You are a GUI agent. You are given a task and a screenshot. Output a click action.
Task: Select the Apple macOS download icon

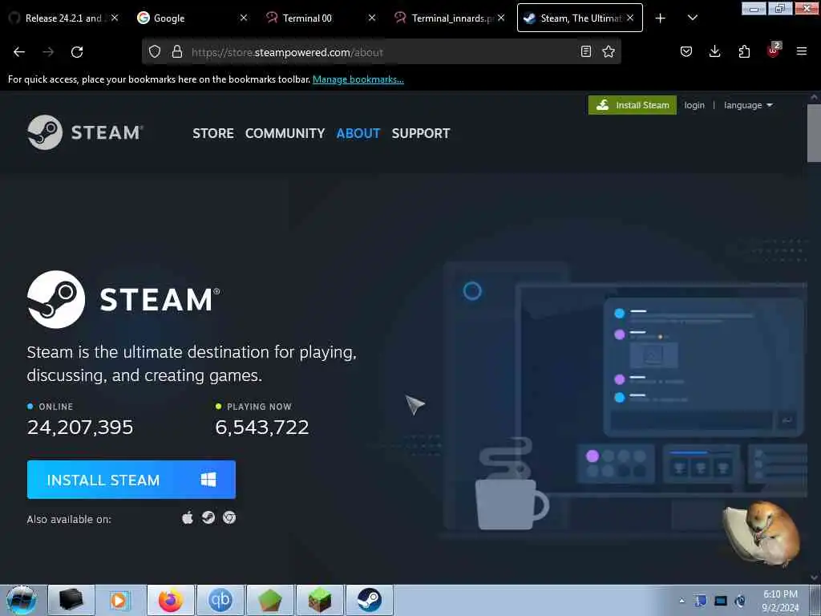188,517
